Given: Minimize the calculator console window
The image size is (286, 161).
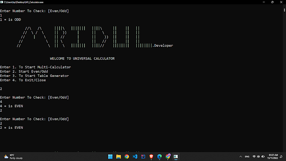Looking at the screenshot, I should tap(264, 2).
